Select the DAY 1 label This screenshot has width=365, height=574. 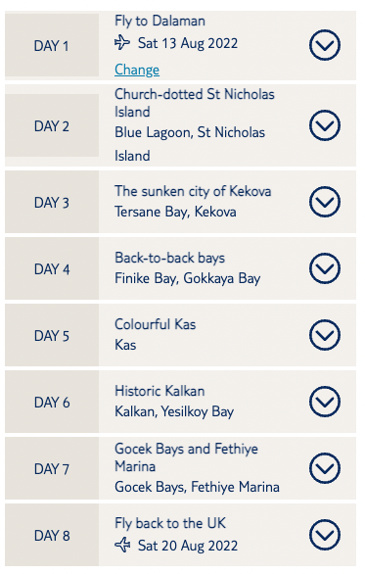(x=52, y=46)
